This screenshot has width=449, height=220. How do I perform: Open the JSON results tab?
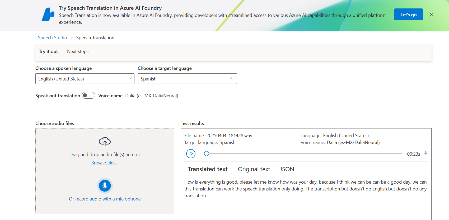[x=287, y=169]
